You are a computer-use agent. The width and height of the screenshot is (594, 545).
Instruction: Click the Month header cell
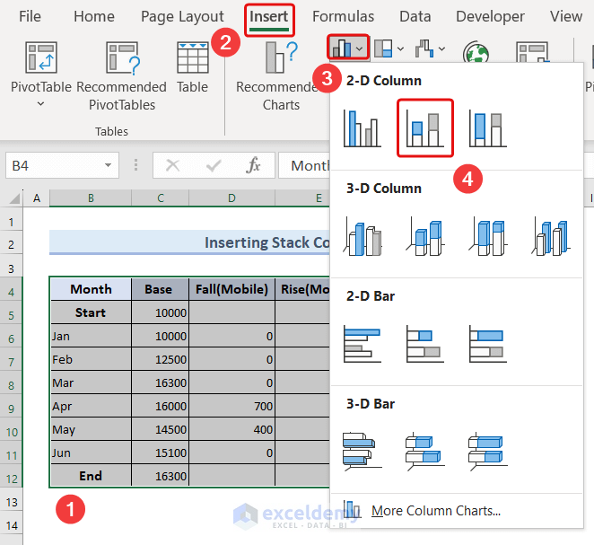[91, 289]
